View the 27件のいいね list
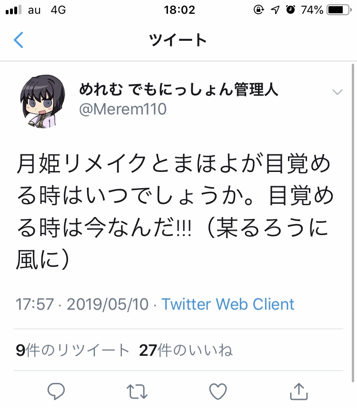Screen dimensions: 357x408 pyautogui.click(x=186, y=350)
